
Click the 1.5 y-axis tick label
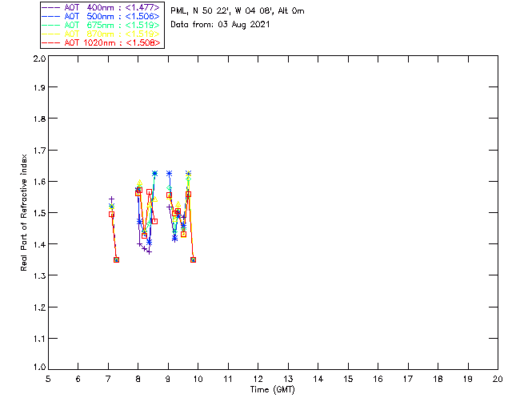[39, 213]
